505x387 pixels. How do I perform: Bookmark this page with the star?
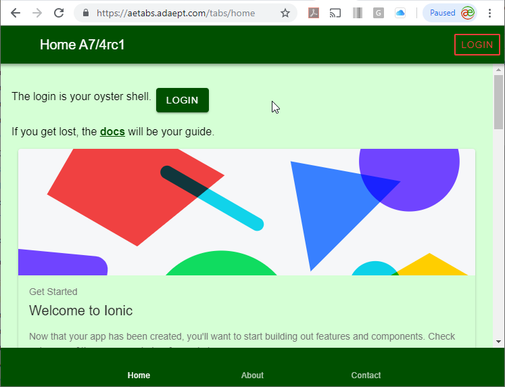click(x=285, y=13)
